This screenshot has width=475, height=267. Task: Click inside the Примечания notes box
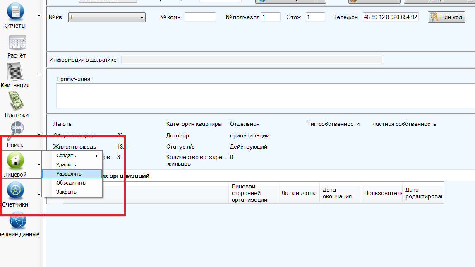(265, 95)
